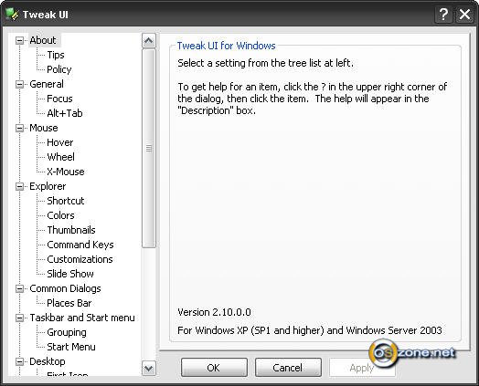Click the tree list scrollbar thumb
The image size is (479, 386).
(149, 149)
